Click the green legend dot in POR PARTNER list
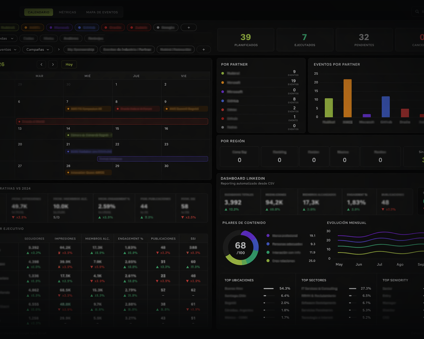424x339 pixels. click(222, 73)
